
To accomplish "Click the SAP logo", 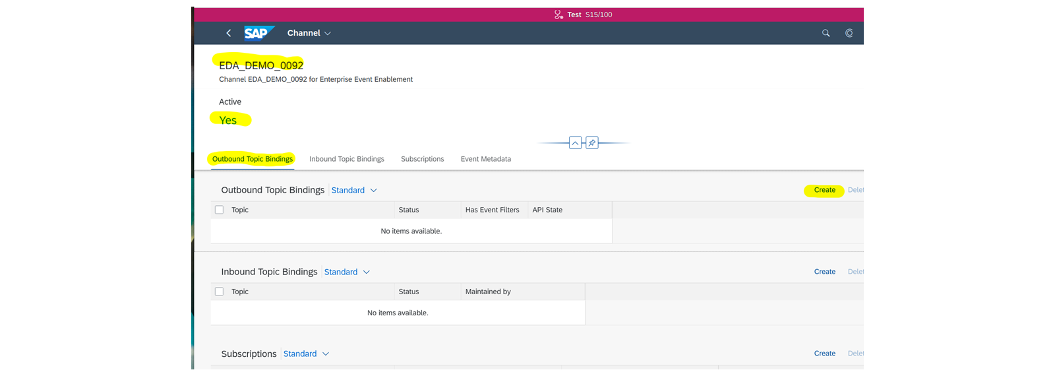I will pyautogui.click(x=258, y=33).
